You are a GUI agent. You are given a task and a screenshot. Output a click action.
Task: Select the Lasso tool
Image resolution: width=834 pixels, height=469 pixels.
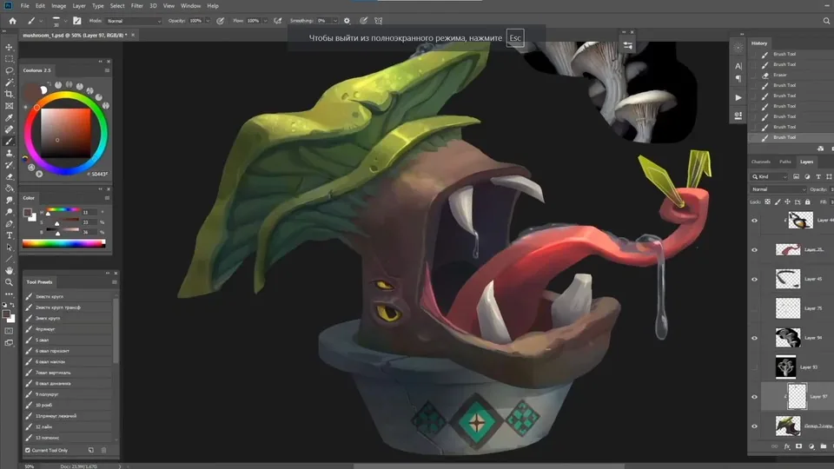9,70
